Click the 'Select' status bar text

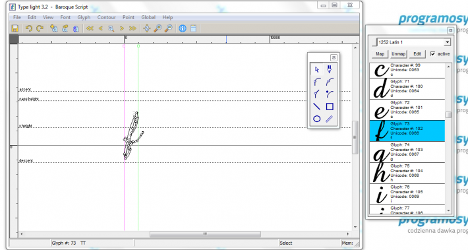[x=286, y=243]
